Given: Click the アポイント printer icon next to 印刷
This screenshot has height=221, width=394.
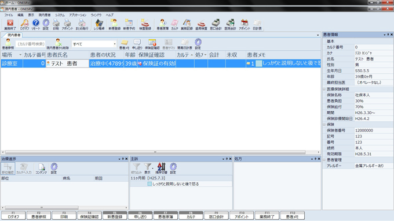Looking at the screenshot, I should pyautogui.click(x=67, y=25).
